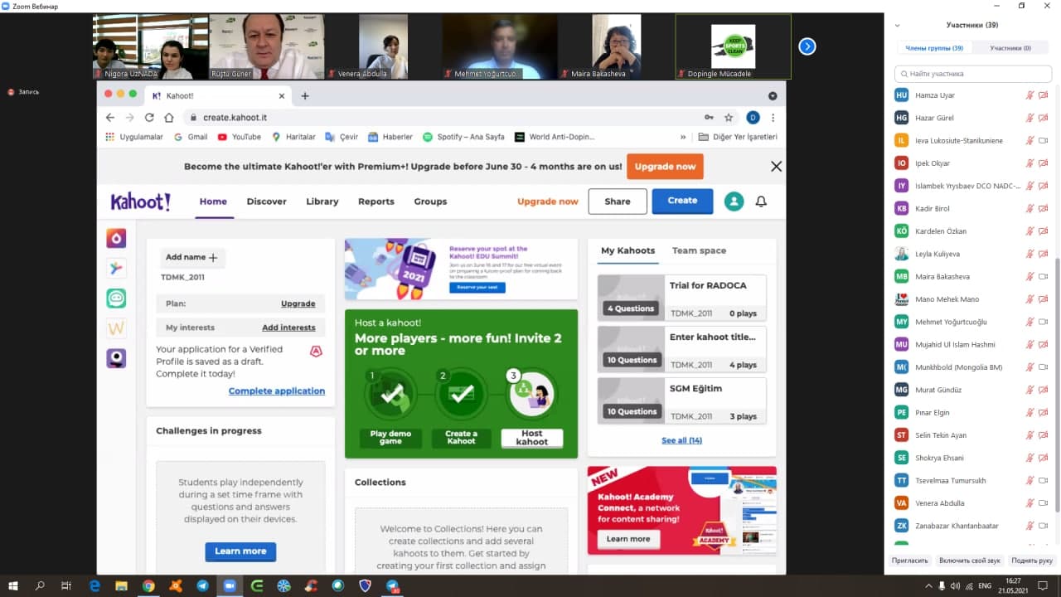
Task: Open Complete application link
Action: coord(277,391)
